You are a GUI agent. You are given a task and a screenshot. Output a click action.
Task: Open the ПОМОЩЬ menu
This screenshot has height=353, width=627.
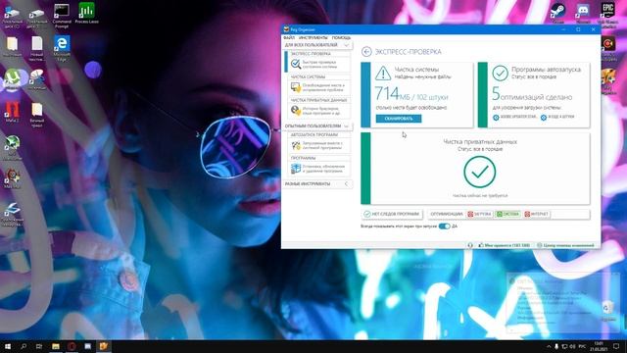point(341,37)
